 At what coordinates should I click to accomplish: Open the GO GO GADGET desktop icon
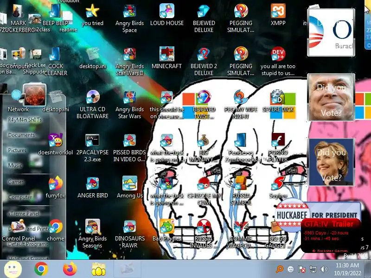click(x=275, y=227)
